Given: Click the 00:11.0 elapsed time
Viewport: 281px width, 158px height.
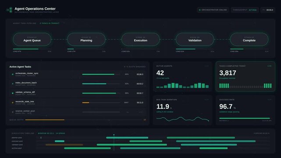Looking at the screenshot, I should [x=140, y=103].
